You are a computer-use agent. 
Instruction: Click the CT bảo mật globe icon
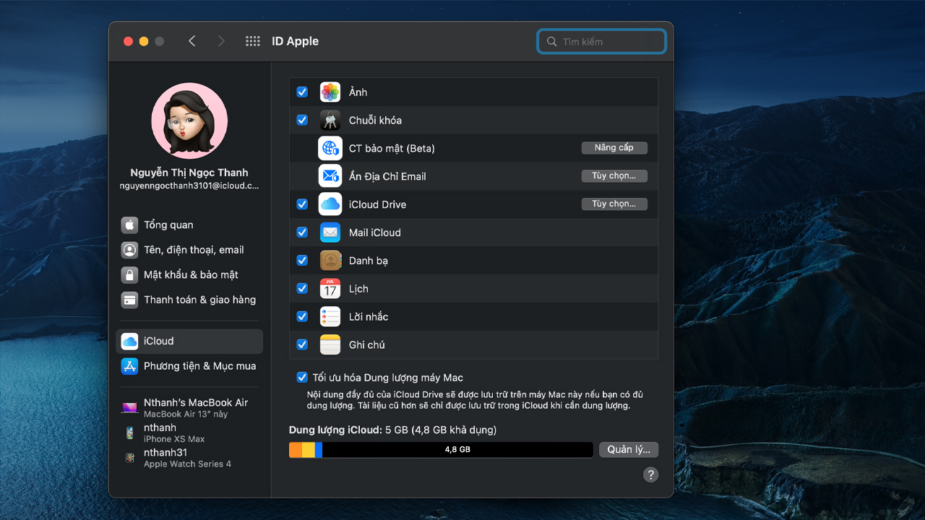[x=330, y=148]
